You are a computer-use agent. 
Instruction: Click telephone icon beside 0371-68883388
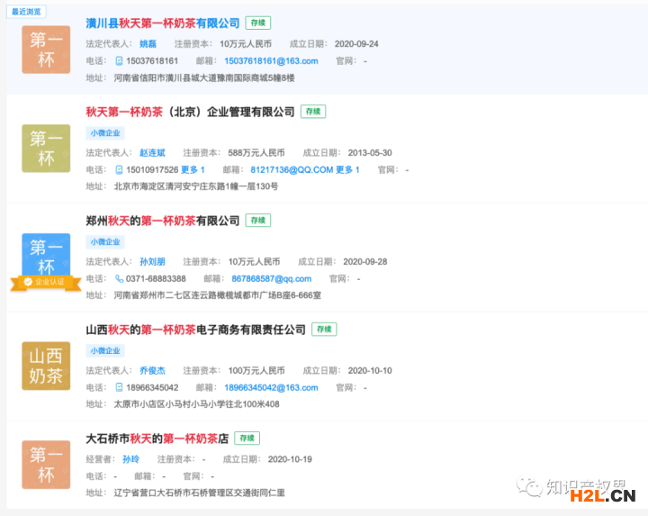[119, 279]
